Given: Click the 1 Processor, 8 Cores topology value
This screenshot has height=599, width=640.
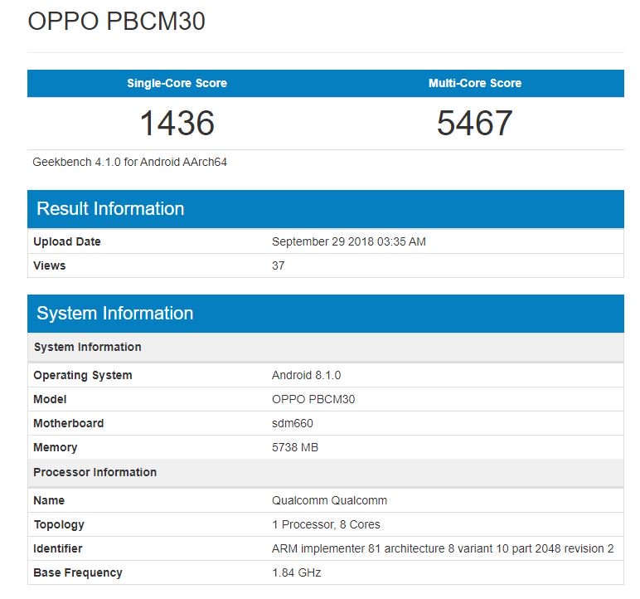Looking at the screenshot, I should coord(326,524).
